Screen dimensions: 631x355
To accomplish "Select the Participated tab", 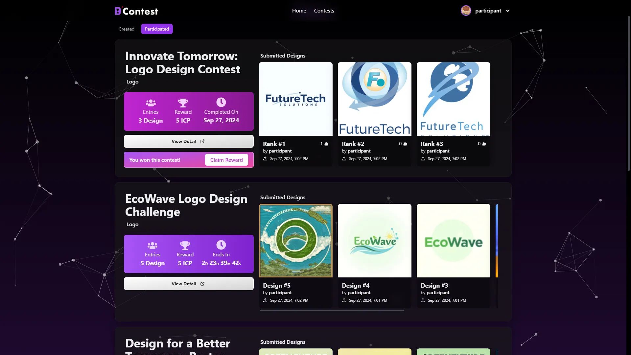I will 157,29.
